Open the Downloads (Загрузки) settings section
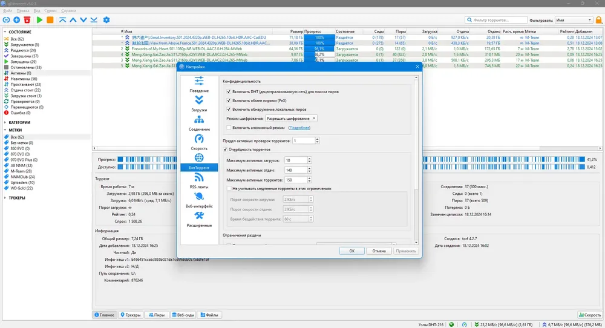This screenshot has height=328, width=605. pos(199,104)
